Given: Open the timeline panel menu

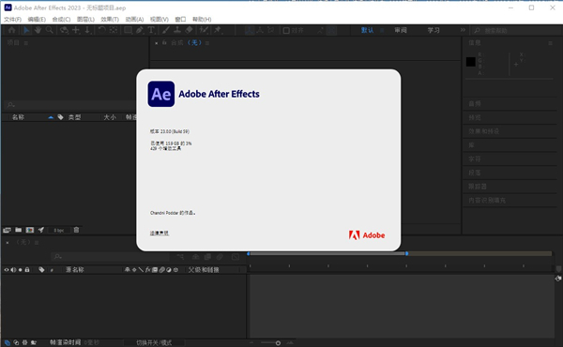Looking at the screenshot, I should click(x=37, y=243).
